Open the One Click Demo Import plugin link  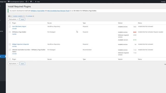[19, 26]
